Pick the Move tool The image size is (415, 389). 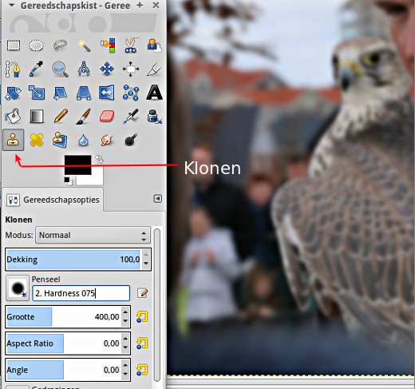point(107,69)
